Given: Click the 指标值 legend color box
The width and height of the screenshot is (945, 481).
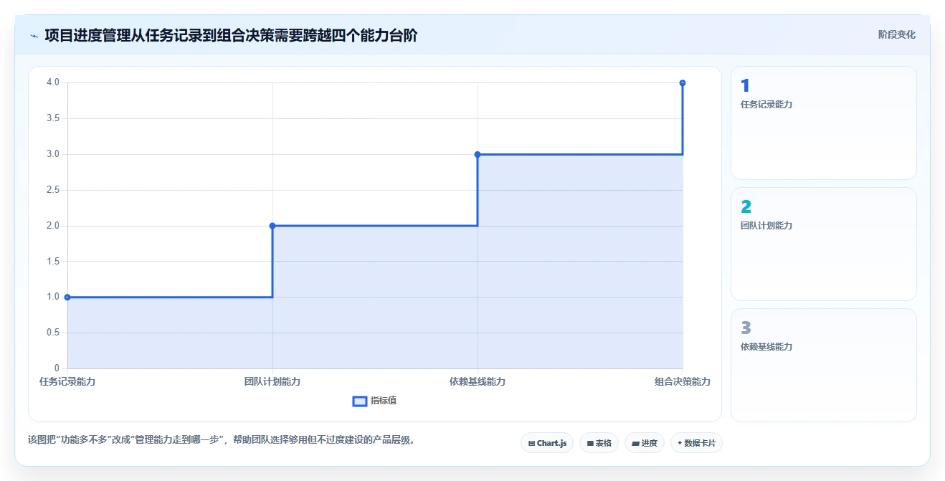Looking at the screenshot, I should [360, 401].
